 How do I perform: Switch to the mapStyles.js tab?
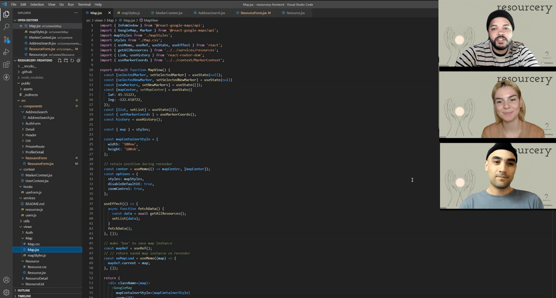tap(131, 13)
